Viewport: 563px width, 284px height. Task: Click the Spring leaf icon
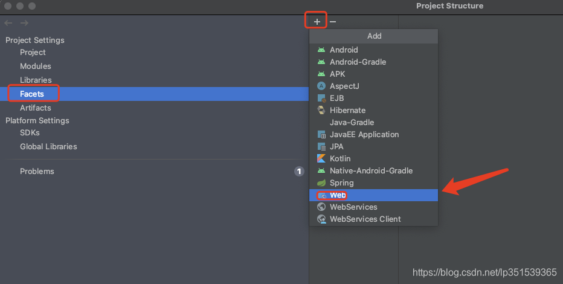[321, 182]
